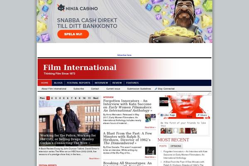Open the Advertise here link
The image size is (249, 166).
coord(124,55)
